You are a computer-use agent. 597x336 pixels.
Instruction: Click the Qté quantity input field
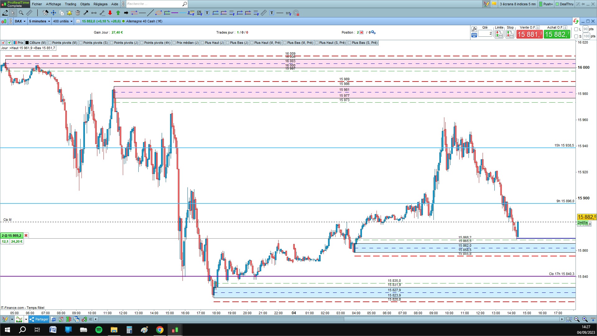click(x=485, y=33)
